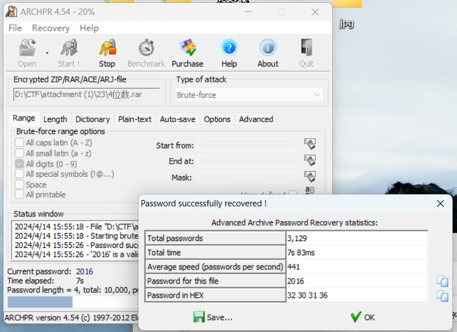Stop the brute-force recovery
Screen dimensions: 457x332
click(x=107, y=53)
